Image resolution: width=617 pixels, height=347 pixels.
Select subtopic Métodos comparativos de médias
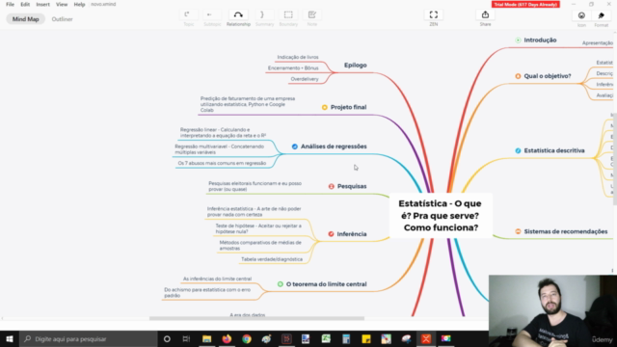(x=260, y=246)
